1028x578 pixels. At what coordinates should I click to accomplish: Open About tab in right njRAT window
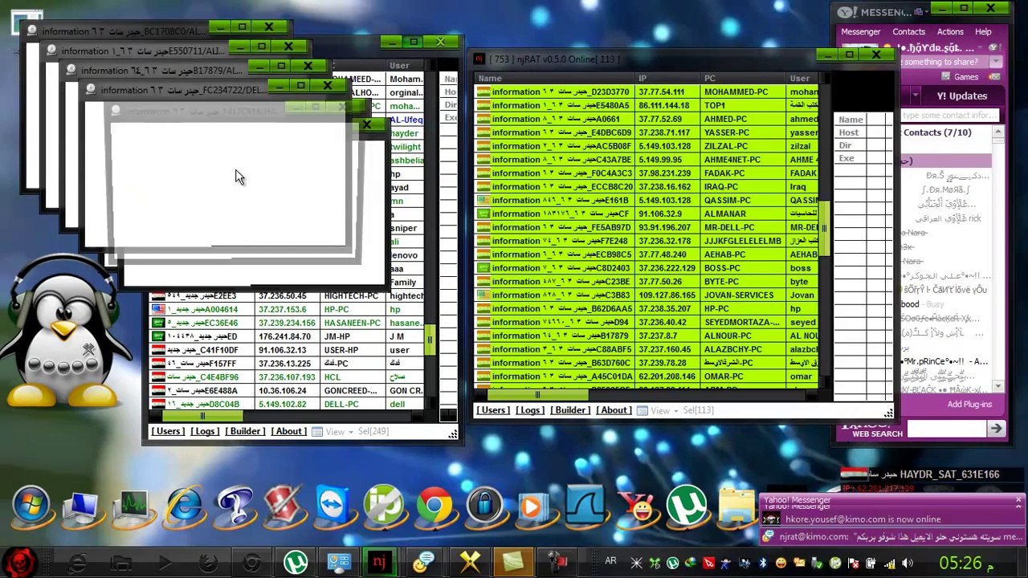coord(614,410)
